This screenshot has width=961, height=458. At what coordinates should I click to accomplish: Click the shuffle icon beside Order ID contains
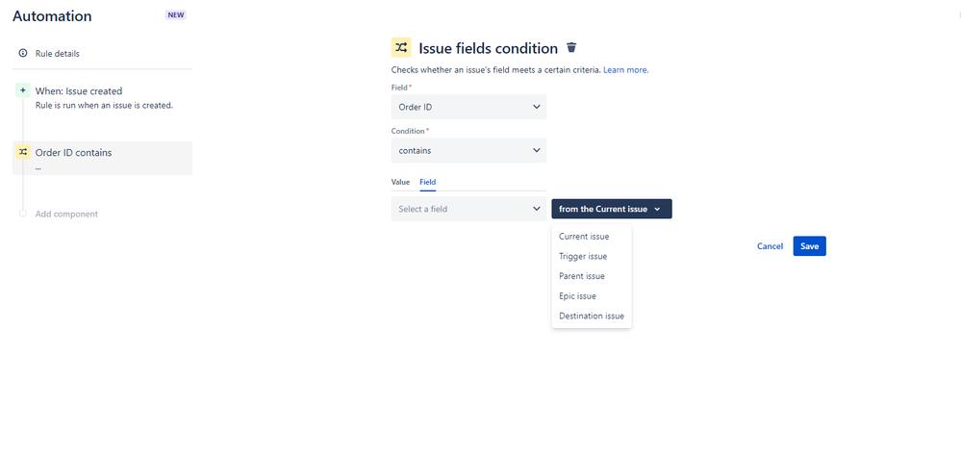click(23, 151)
